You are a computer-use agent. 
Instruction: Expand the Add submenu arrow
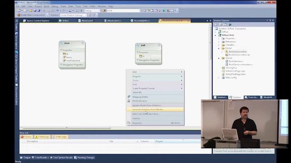[181, 72]
